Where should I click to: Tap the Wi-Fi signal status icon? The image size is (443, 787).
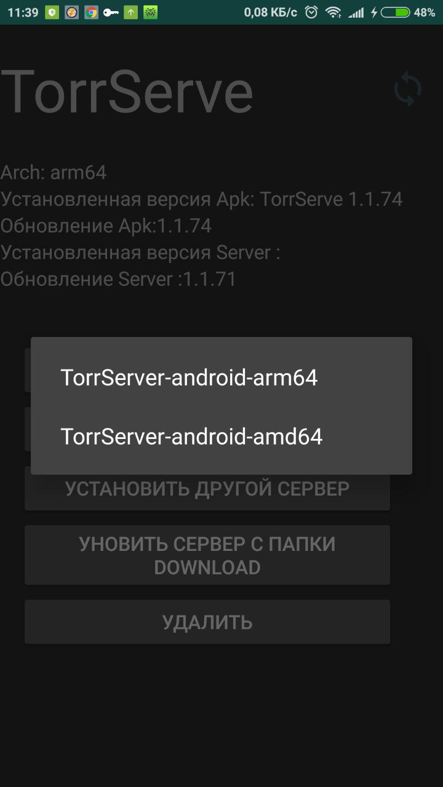click(x=333, y=12)
